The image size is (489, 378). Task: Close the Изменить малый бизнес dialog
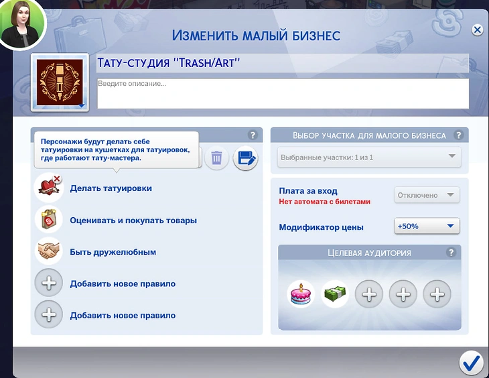[x=477, y=30]
